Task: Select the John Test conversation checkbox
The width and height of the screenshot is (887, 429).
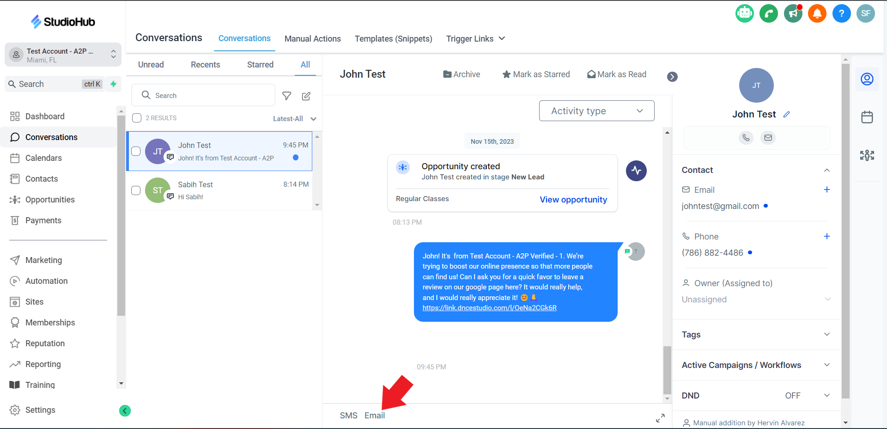Action: pos(136,151)
